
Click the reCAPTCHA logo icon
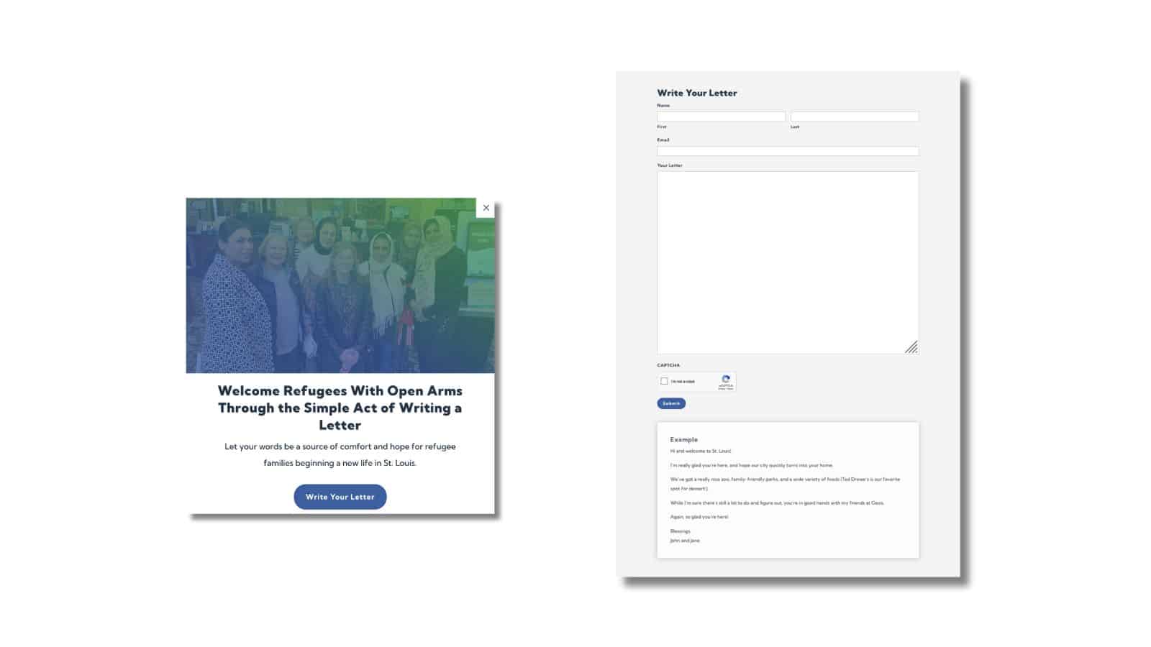click(726, 380)
